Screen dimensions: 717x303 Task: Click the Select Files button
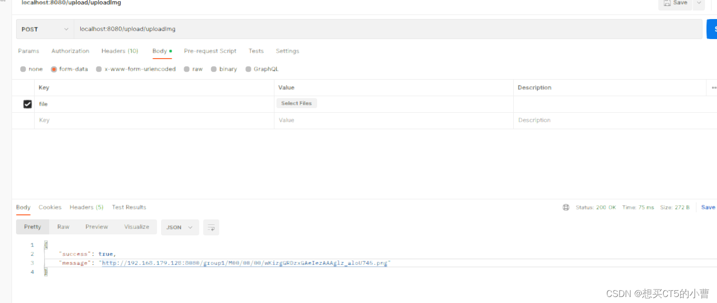pos(296,103)
